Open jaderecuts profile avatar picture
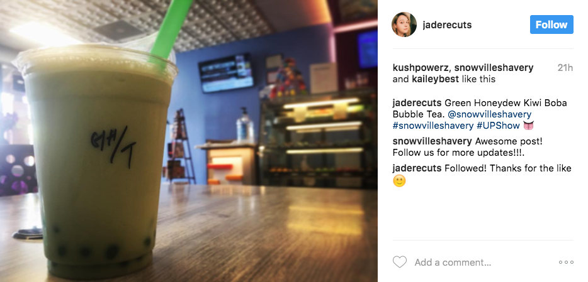The width and height of the screenshot is (588, 282). point(404,24)
